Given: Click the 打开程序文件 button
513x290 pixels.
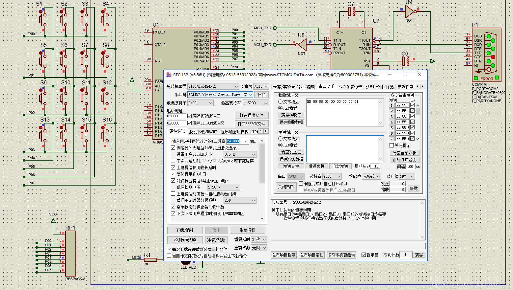Looking at the screenshot, I should [251, 115].
